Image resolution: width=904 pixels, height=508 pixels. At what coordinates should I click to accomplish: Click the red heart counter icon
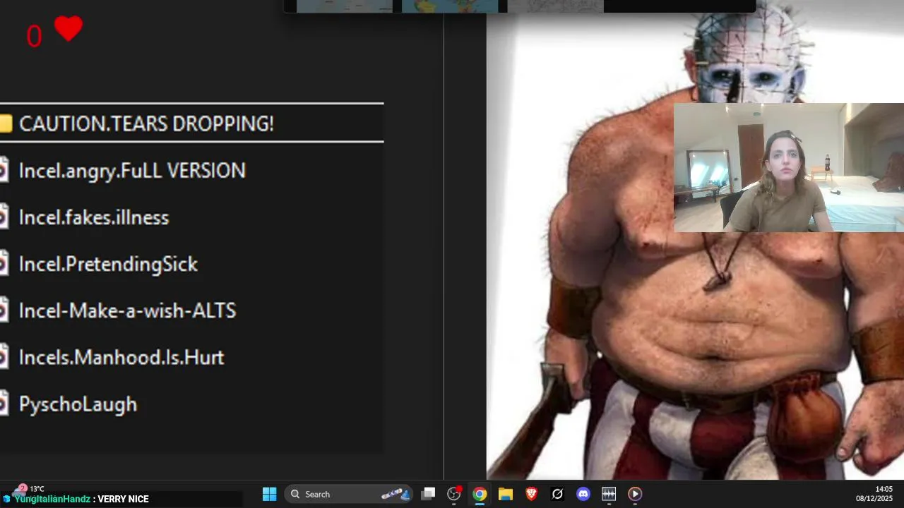coord(69,29)
